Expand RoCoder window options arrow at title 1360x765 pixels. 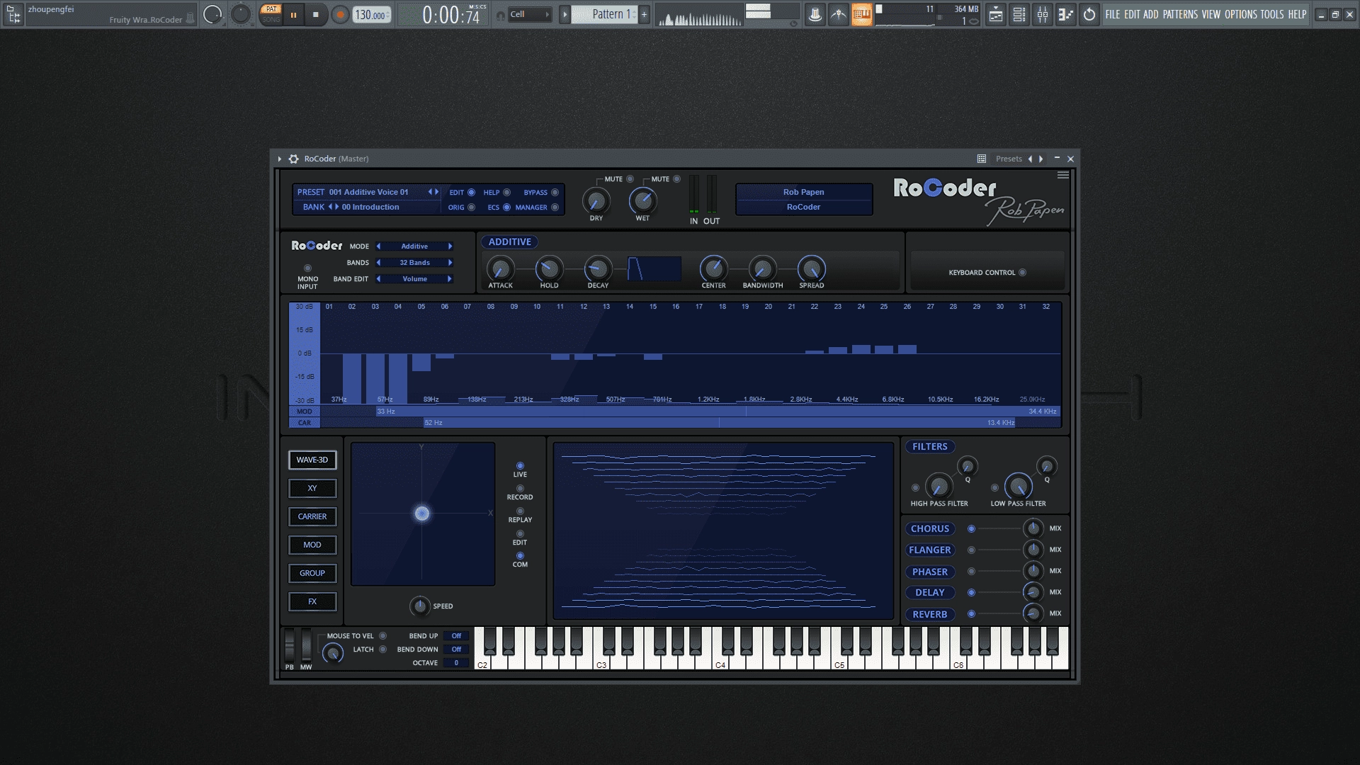pyautogui.click(x=280, y=159)
